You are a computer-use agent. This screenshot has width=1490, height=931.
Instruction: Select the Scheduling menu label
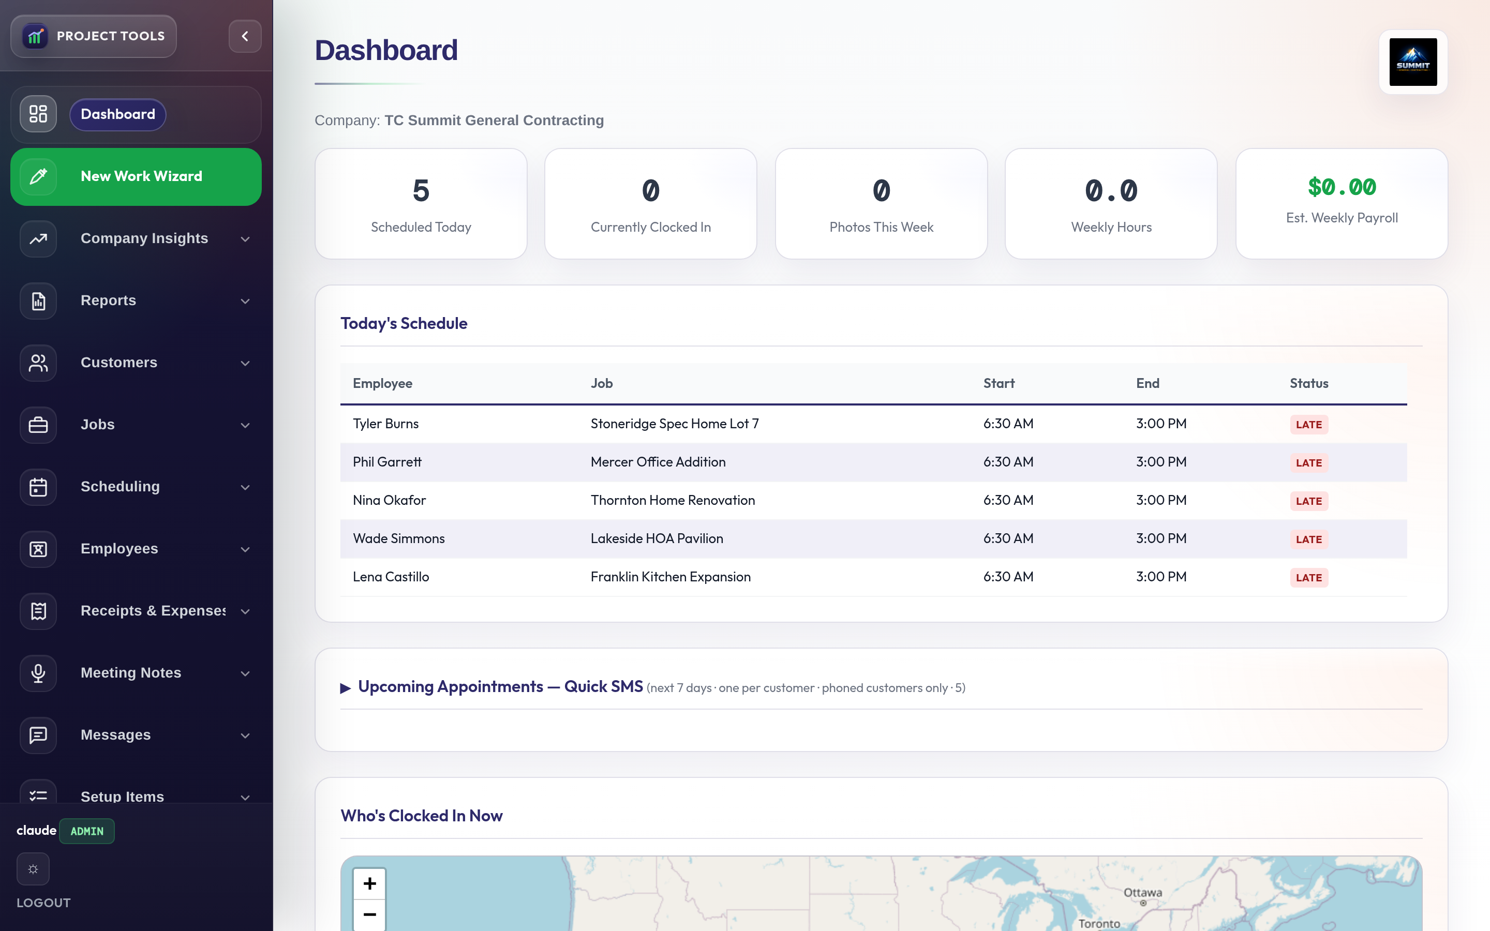tap(120, 486)
